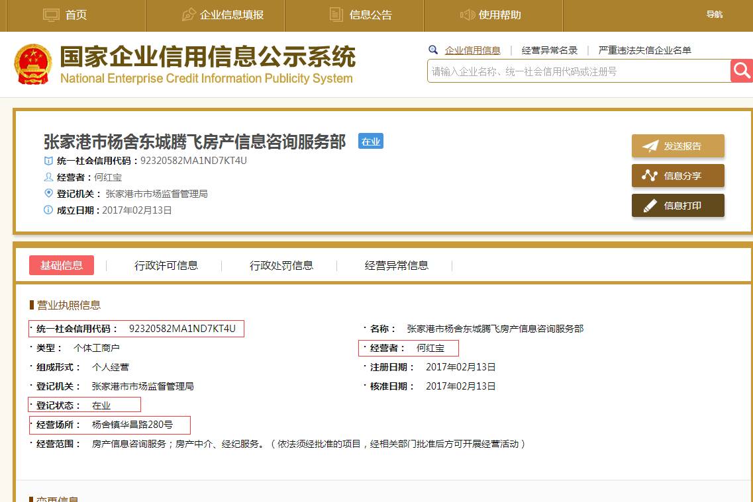Click the national emblem logo
This screenshot has height=502, width=753.
pyautogui.click(x=32, y=64)
